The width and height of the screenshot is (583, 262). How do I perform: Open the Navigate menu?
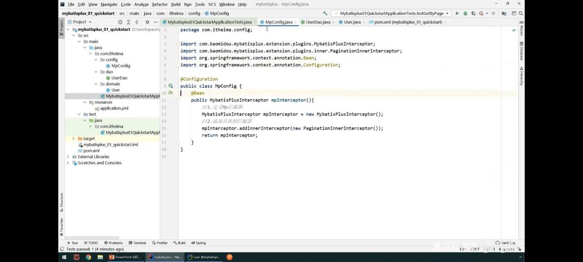point(109,4)
